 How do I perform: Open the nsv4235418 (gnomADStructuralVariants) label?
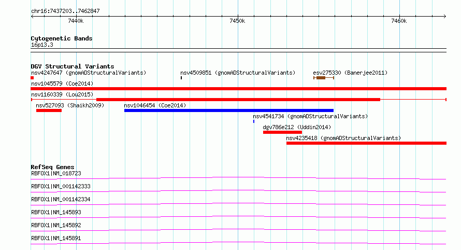[x=343, y=138]
